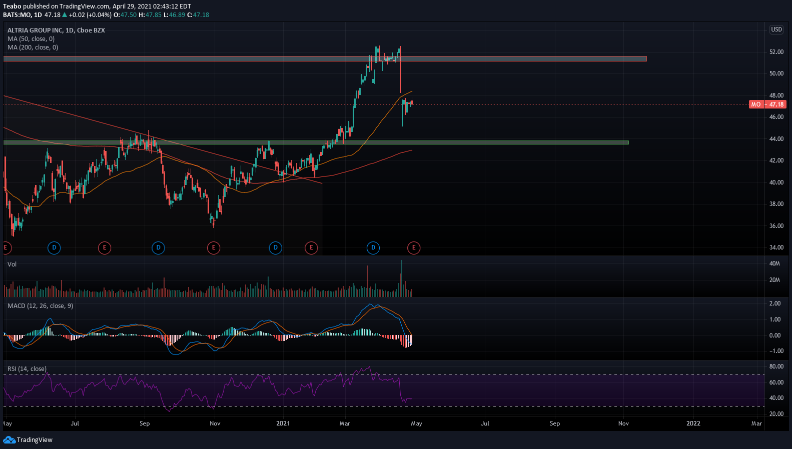Click the MO 47.18 price label
Viewport: 792px width, 449px height.
coord(767,104)
